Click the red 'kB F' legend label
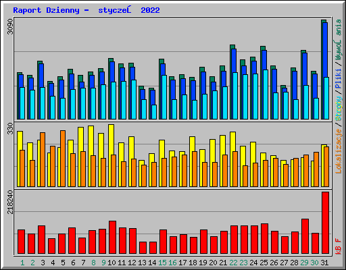This screenshot has width=346, height=270. [x=339, y=246]
